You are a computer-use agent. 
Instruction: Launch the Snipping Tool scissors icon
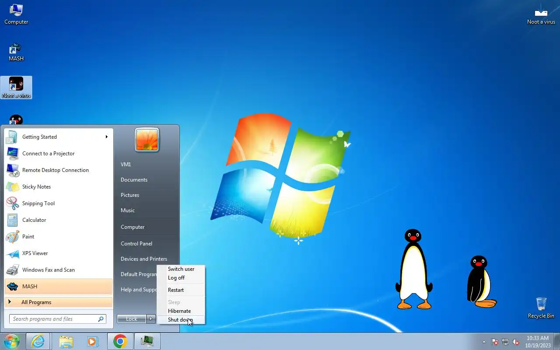(12, 203)
